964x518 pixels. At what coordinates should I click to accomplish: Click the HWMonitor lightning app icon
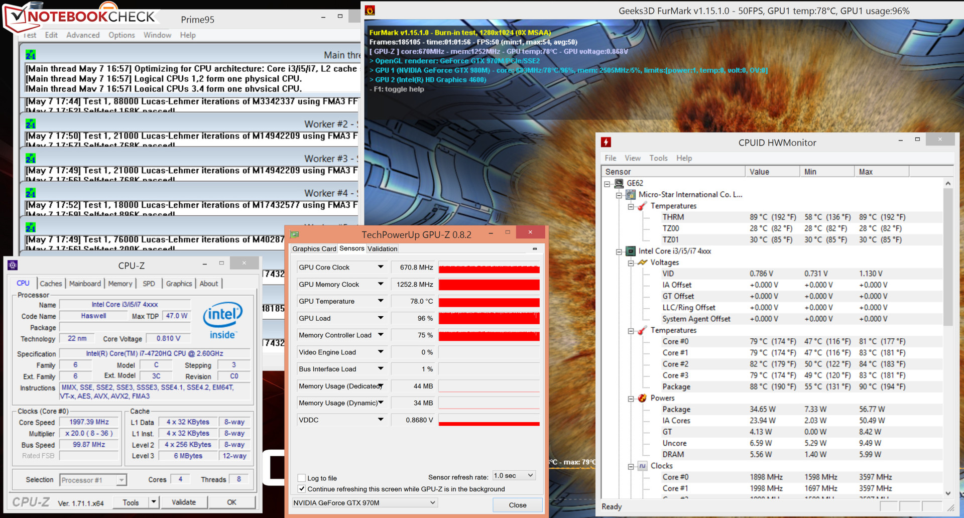tap(606, 143)
